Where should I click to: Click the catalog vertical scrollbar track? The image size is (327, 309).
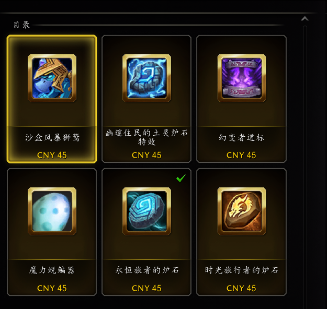[x=305, y=167]
